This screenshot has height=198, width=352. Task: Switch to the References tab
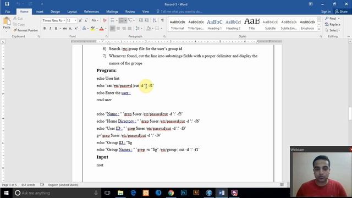point(91,12)
